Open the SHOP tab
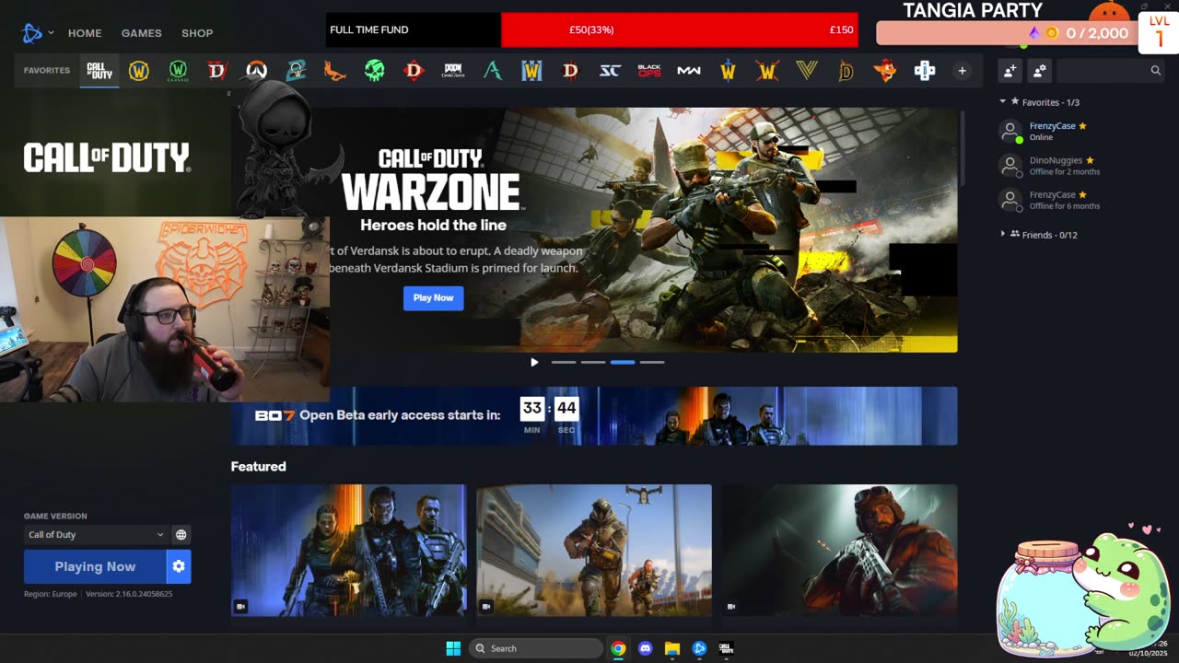The width and height of the screenshot is (1179, 663). click(197, 33)
